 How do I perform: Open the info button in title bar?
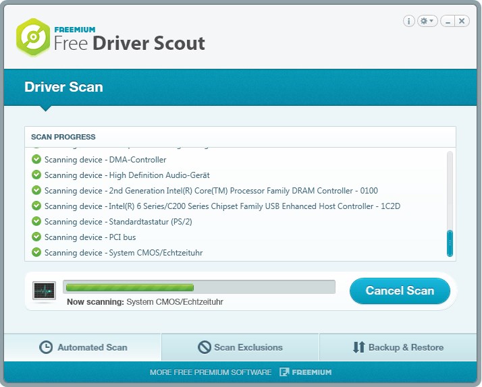click(408, 21)
